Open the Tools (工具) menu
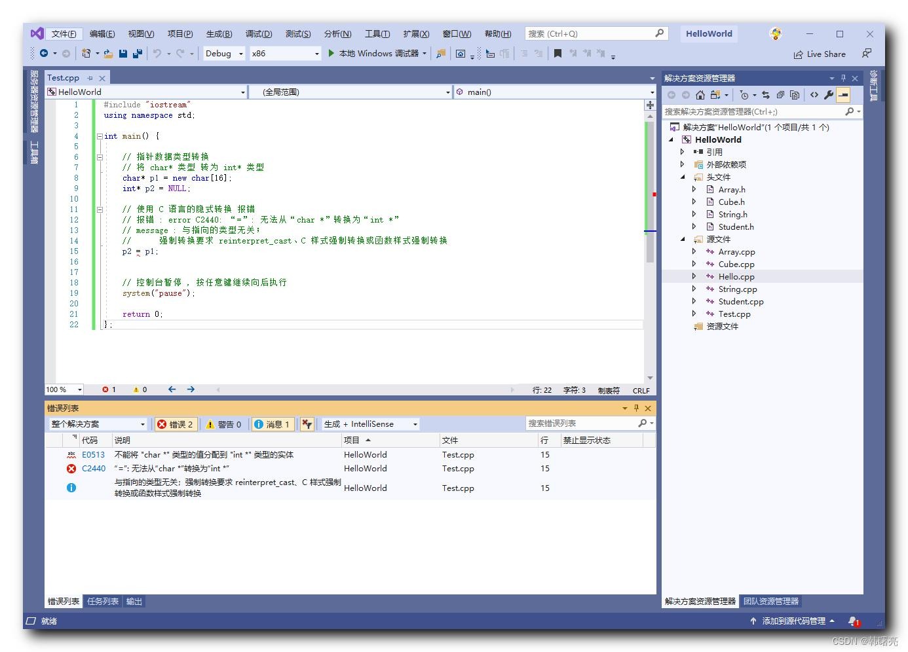The image size is (908, 652). [x=377, y=34]
